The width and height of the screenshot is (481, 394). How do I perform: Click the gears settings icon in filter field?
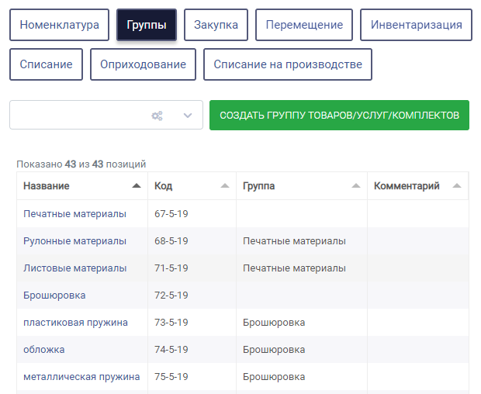(x=157, y=116)
